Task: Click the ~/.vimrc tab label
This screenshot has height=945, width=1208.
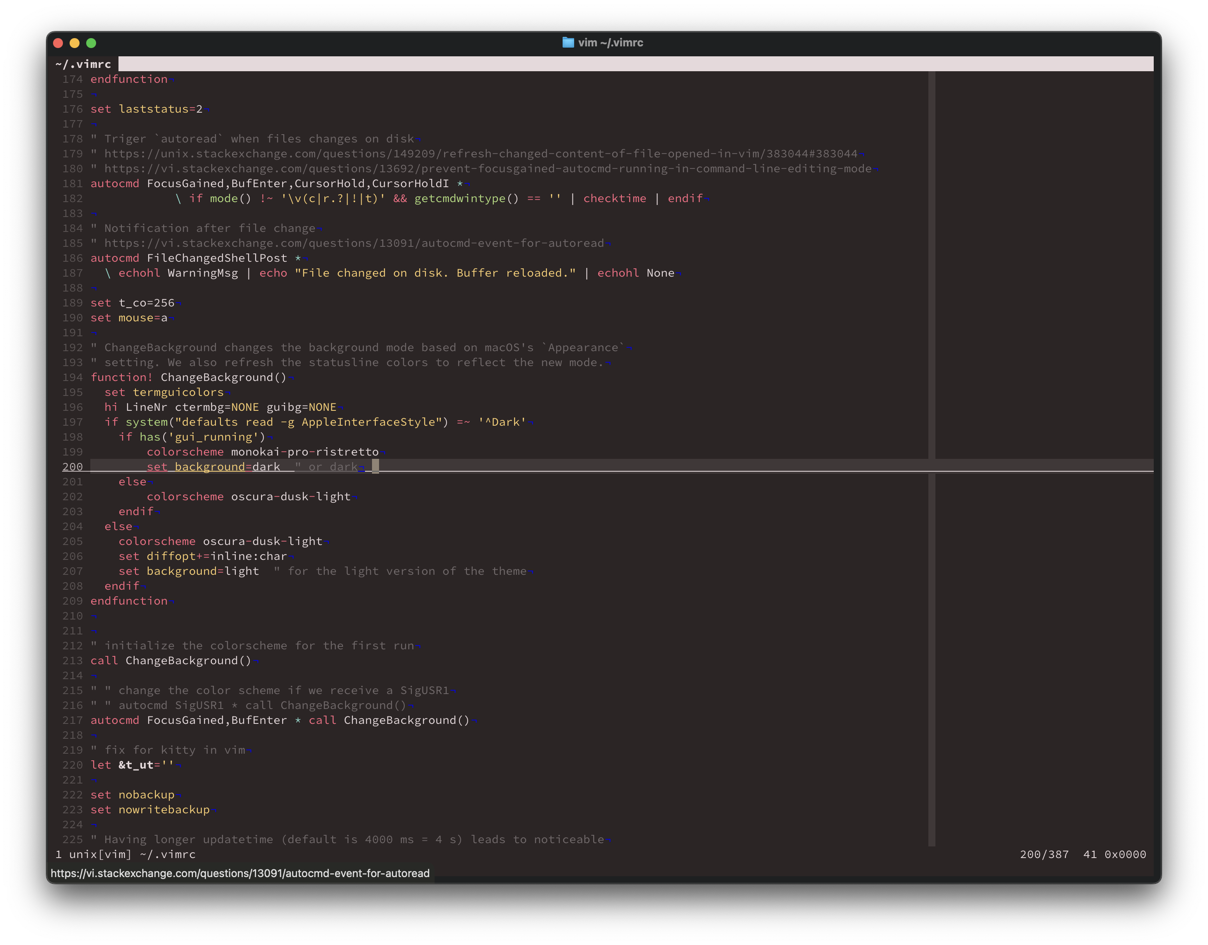Action: pyautogui.click(x=83, y=64)
